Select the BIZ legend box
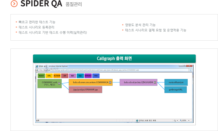This screenshot has height=131, width=218. pos(72,76)
